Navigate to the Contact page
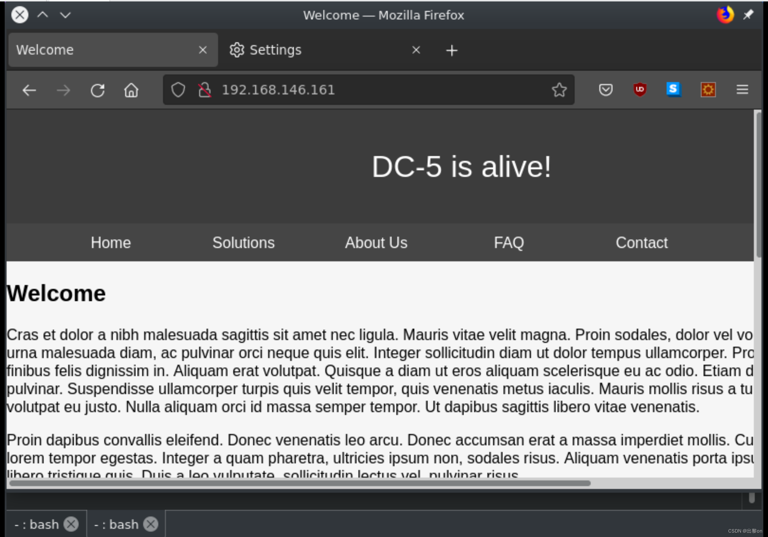 click(x=641, y=243)
